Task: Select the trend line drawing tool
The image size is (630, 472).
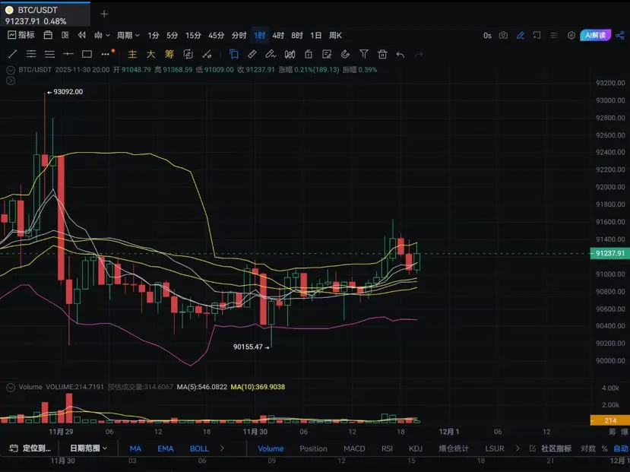Action: click(12, 54)
